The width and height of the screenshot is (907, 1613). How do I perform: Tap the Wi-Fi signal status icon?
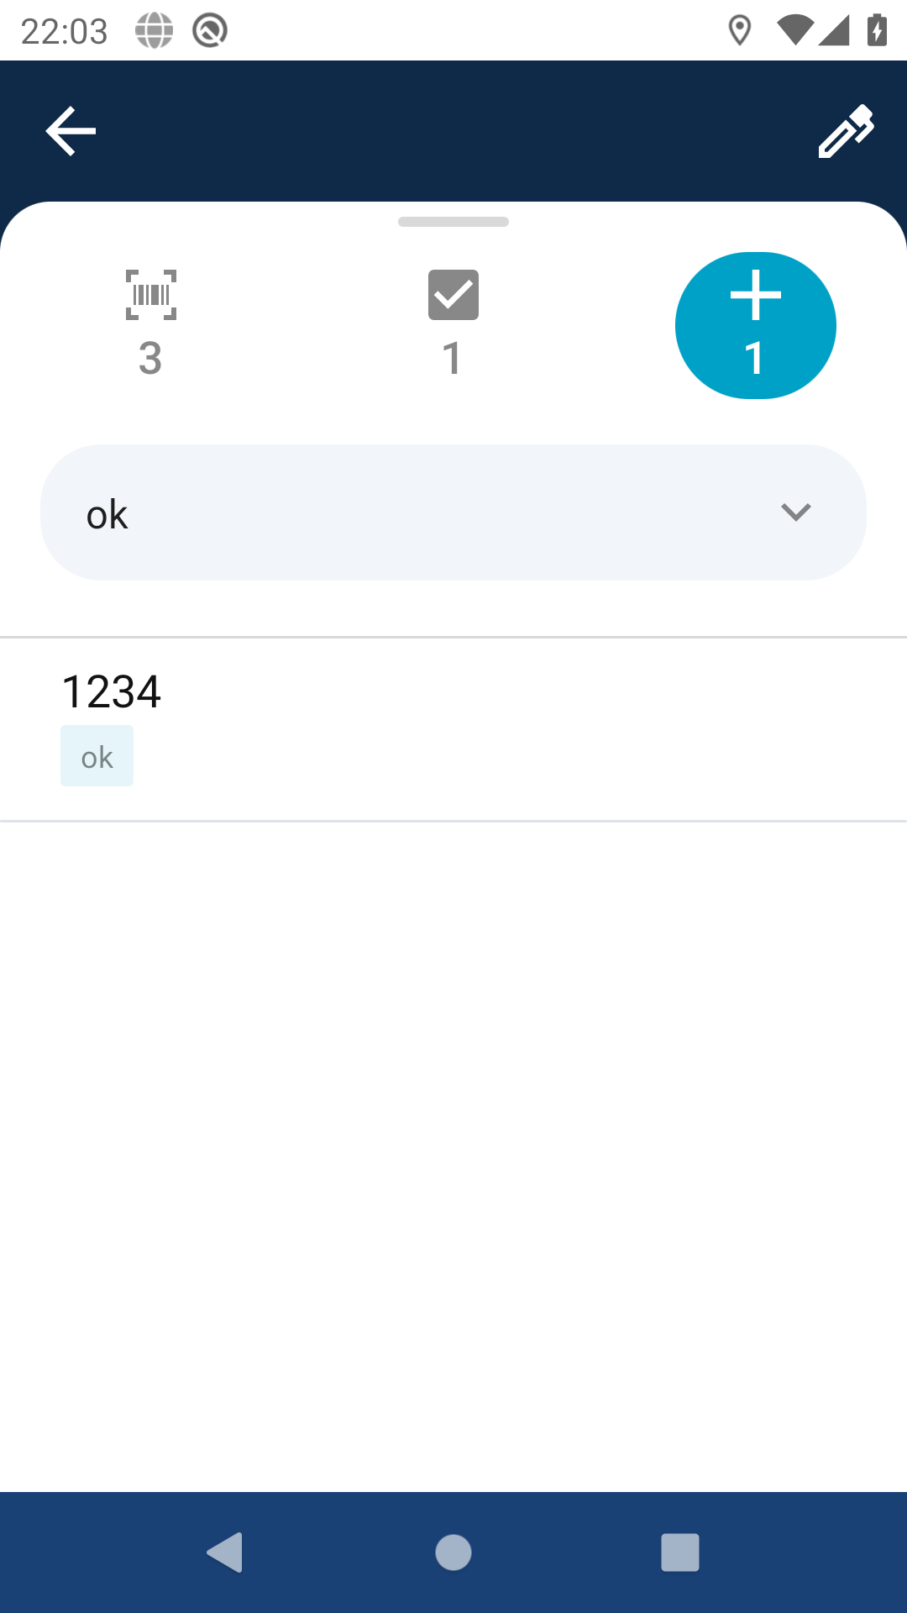pyautogui.click(x=794, y=31)
